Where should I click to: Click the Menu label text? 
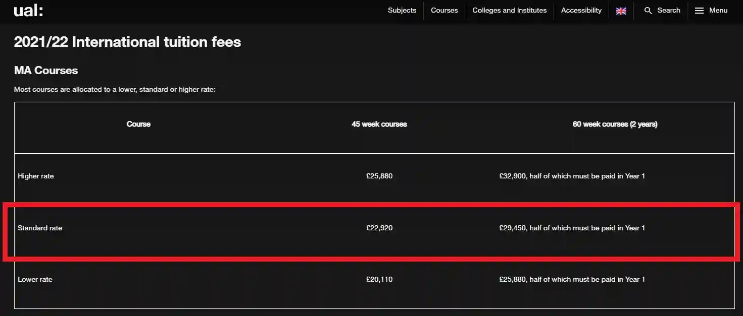(718, 10)
